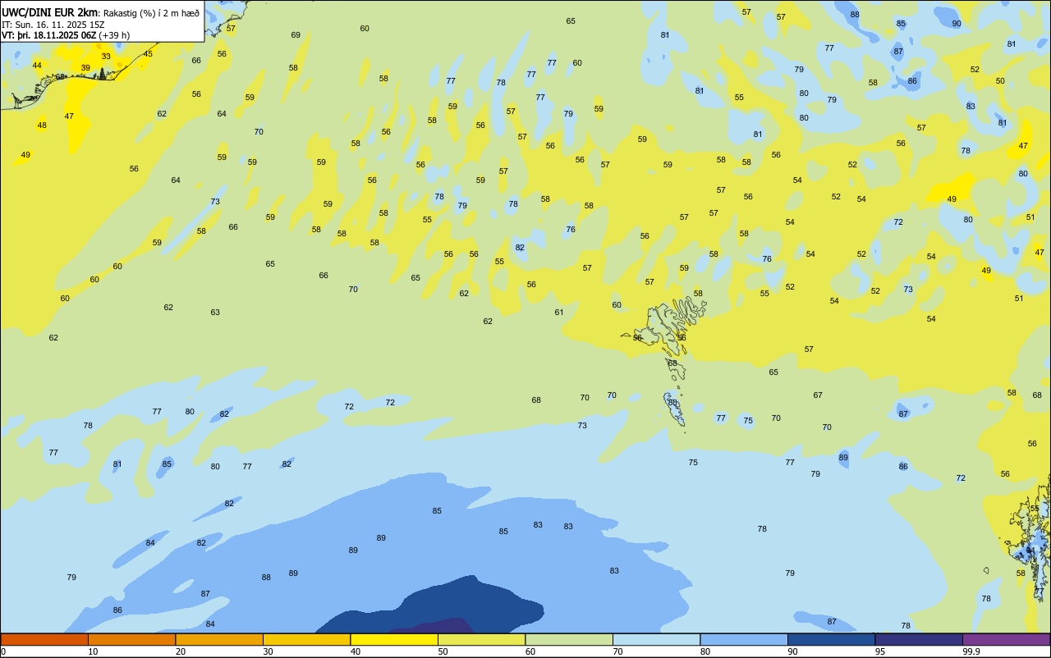Pick the bright yellow 40–50 legend swatch
This screenshot has width=1051, height=658.
(394, 639)
